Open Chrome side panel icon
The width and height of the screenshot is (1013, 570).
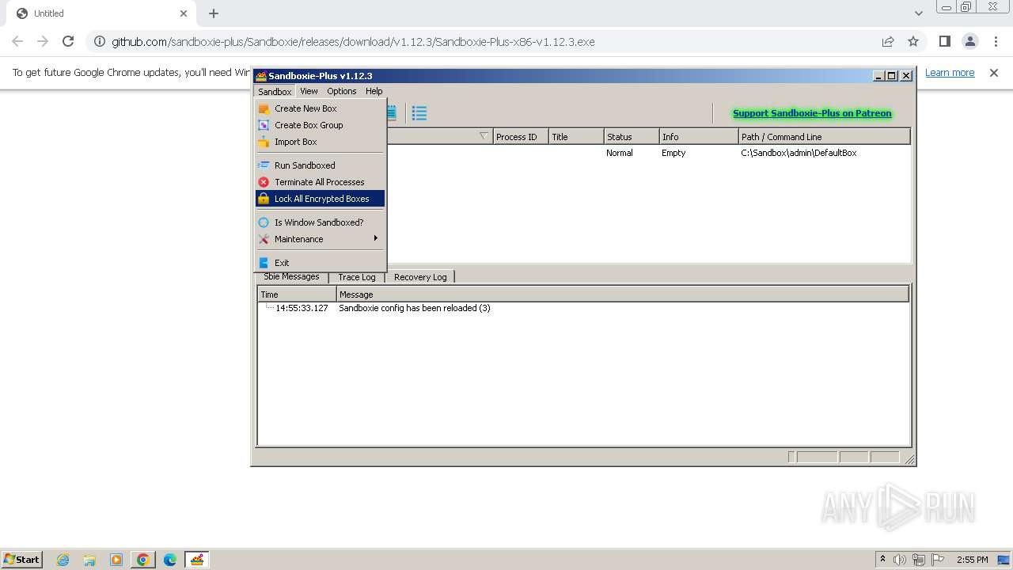944,41
